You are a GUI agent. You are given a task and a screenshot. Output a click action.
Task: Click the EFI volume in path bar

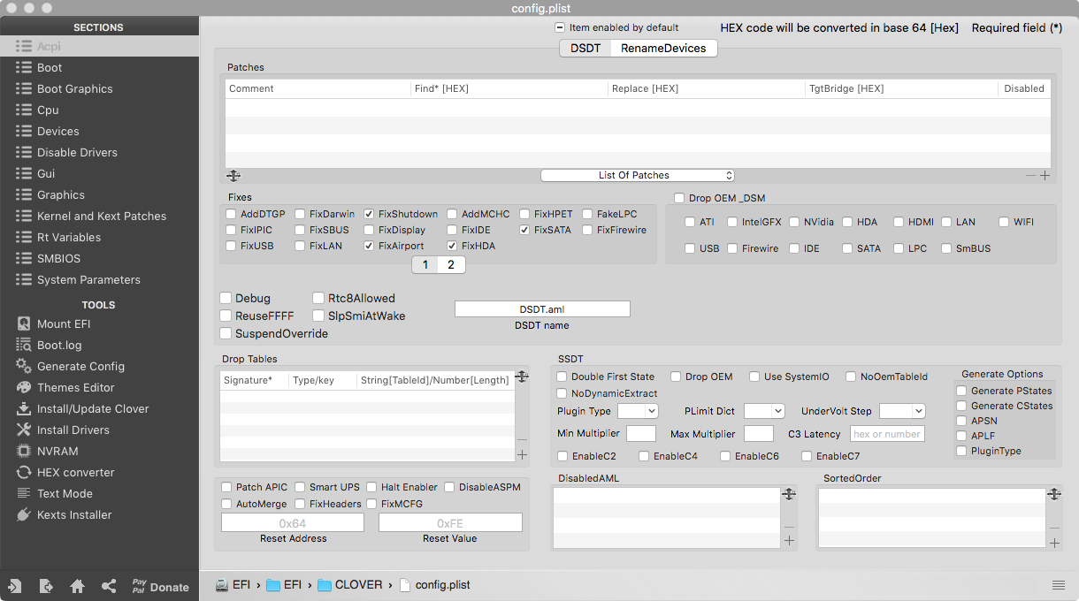(x=233, y=585)
